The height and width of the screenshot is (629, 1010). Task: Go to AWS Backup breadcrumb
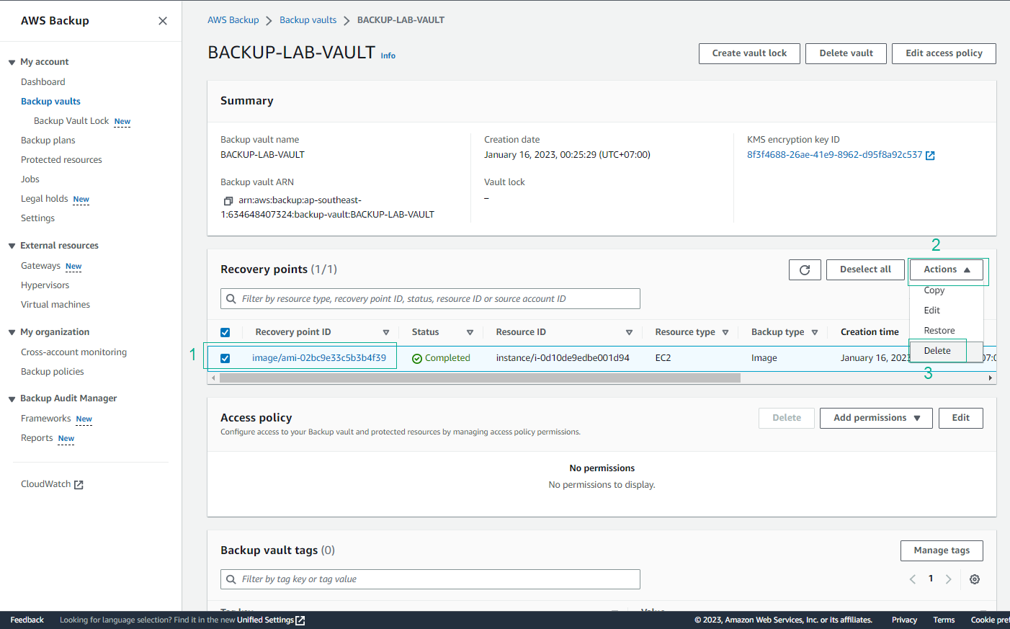[x=233, y=20]
